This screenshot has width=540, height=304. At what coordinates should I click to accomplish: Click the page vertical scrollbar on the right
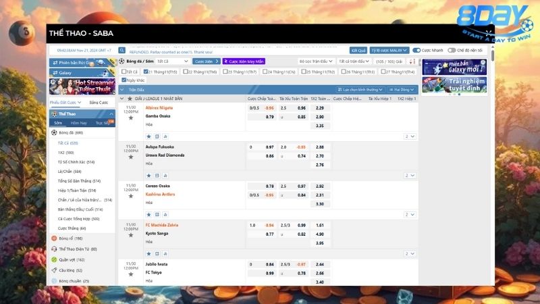tap(493, 55)
